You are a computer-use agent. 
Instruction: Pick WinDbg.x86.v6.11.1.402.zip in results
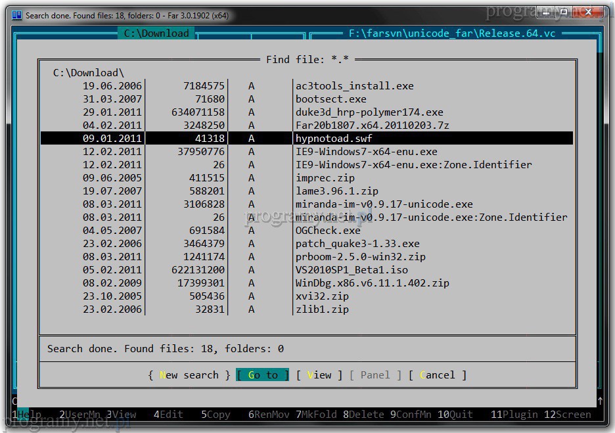pos(372,283)
